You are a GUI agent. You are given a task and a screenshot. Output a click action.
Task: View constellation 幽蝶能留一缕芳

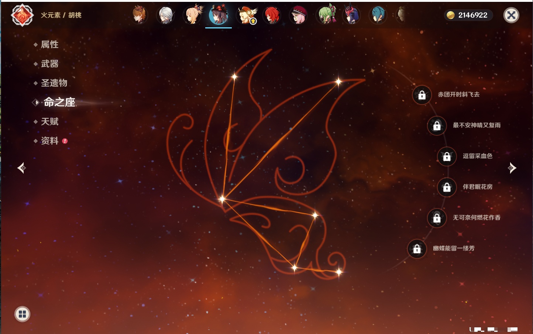(x=454, y=248)
